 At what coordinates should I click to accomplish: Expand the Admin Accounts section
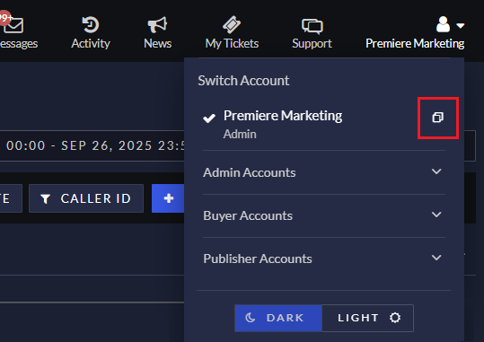[324, 172]
